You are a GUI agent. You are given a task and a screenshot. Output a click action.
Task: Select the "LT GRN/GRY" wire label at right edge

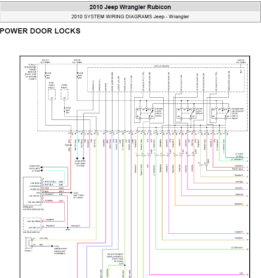point(237,248)
